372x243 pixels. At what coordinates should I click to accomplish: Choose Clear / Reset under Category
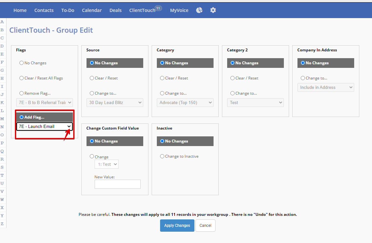click(162, 78)
